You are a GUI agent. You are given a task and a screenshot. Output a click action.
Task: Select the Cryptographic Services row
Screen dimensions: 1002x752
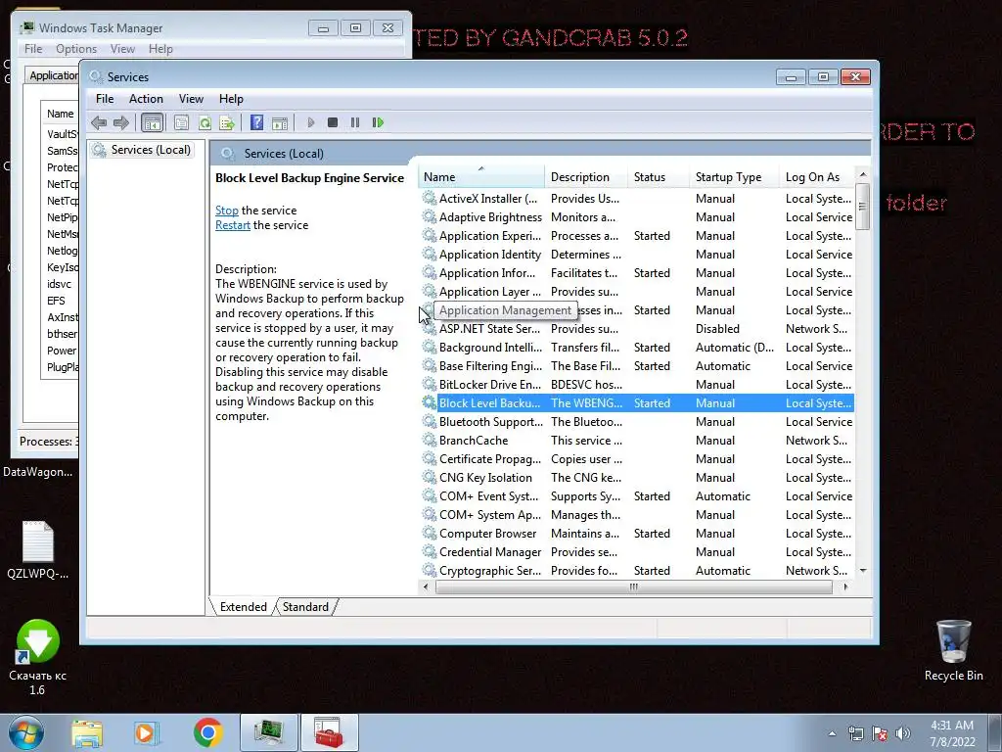click(637, 571)
